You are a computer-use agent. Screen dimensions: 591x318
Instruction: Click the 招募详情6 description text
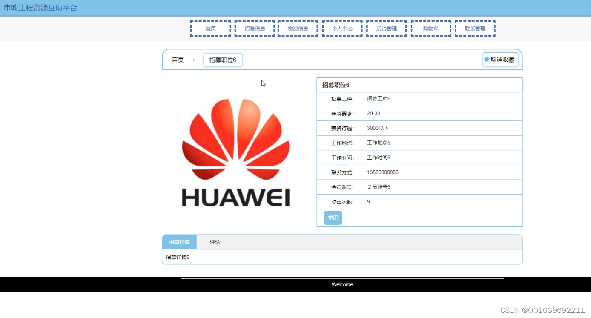click(x=178, y=257)
